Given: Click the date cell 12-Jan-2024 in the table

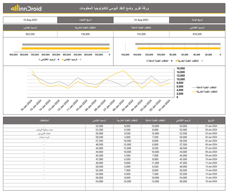Looking at the screenshot, I should point(211,167).
